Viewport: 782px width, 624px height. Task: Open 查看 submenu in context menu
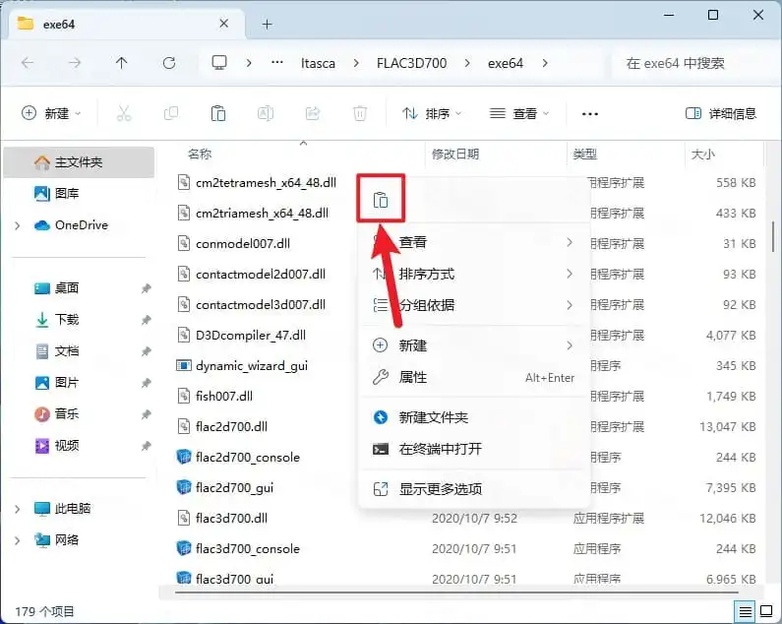click(x=473, y=242)
